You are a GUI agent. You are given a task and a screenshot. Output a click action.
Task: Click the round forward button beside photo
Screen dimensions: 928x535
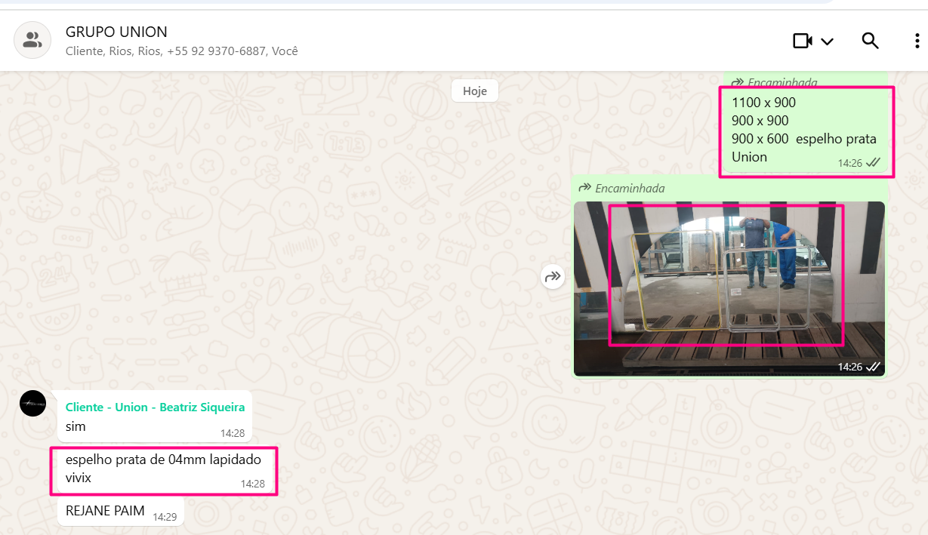[x=553, y=277]
